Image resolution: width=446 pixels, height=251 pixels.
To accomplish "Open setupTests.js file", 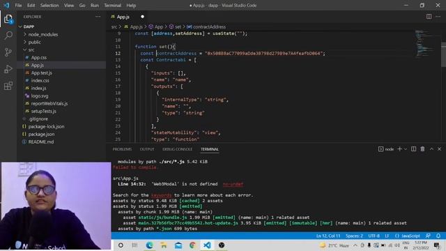I will 43,112.
